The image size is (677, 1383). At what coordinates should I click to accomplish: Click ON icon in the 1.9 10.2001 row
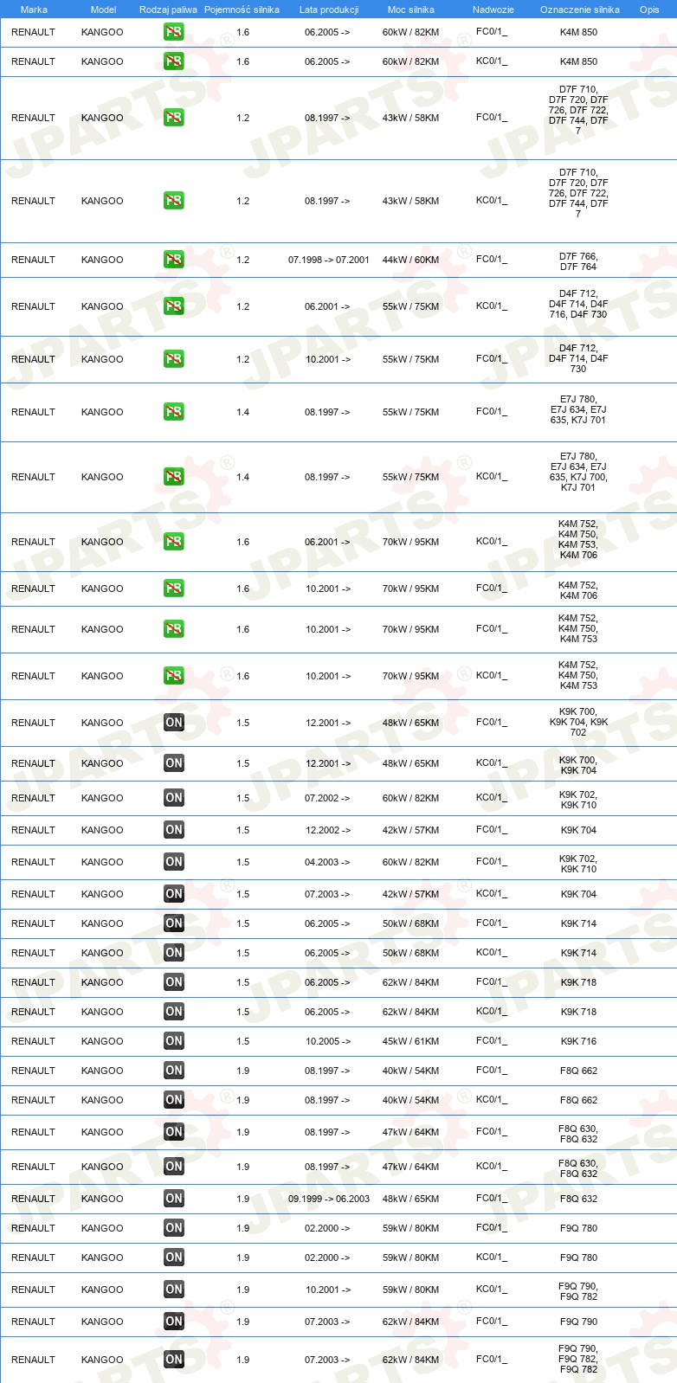[x=174, y=1290]
